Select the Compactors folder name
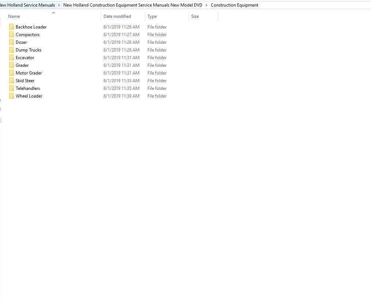 (x=27, y=35)
